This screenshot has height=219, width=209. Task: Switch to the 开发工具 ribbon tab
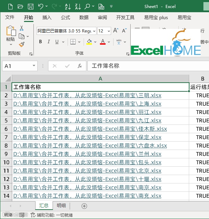[125, 17]
